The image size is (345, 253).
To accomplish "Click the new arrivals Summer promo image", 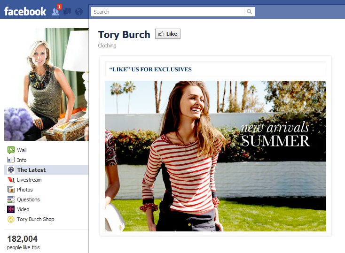I will 215,156.
